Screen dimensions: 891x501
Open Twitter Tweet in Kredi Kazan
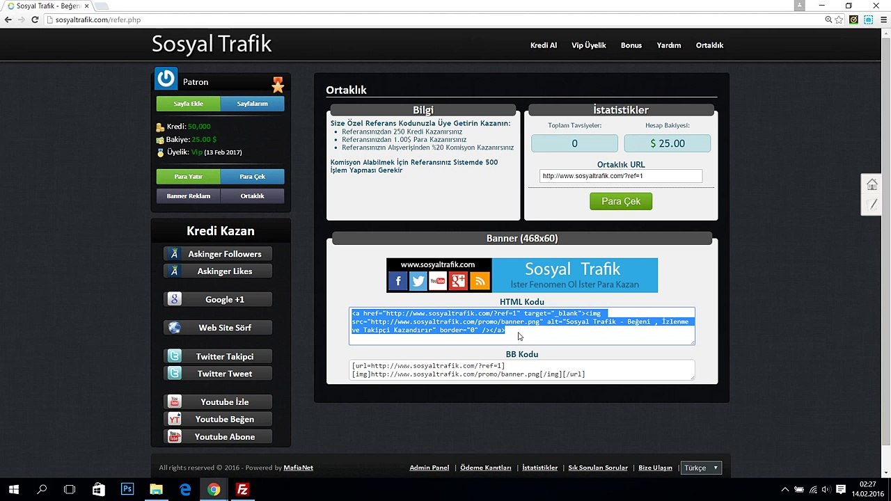[x=218, y=374]
